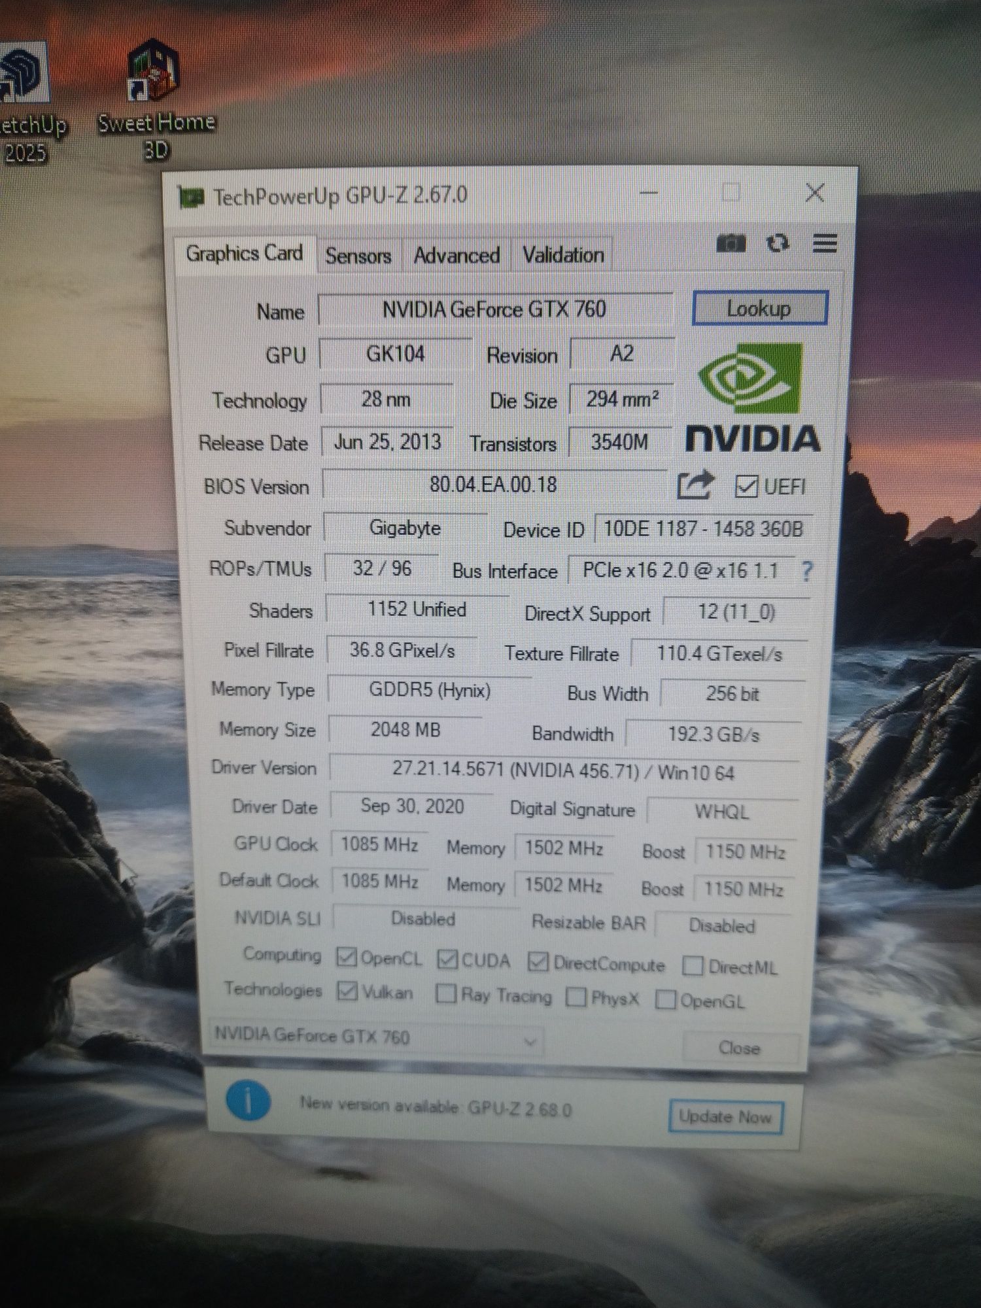Image resolution: width=981 pixels, height=1308 pixels.
Task: Toggle the DirectCompute checkbox
Action: (538, 962)
